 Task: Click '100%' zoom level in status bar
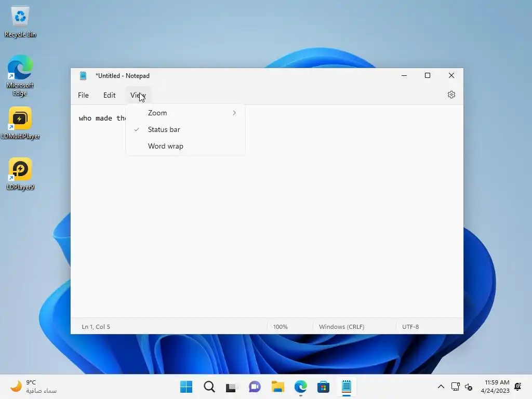click(280, 327)
